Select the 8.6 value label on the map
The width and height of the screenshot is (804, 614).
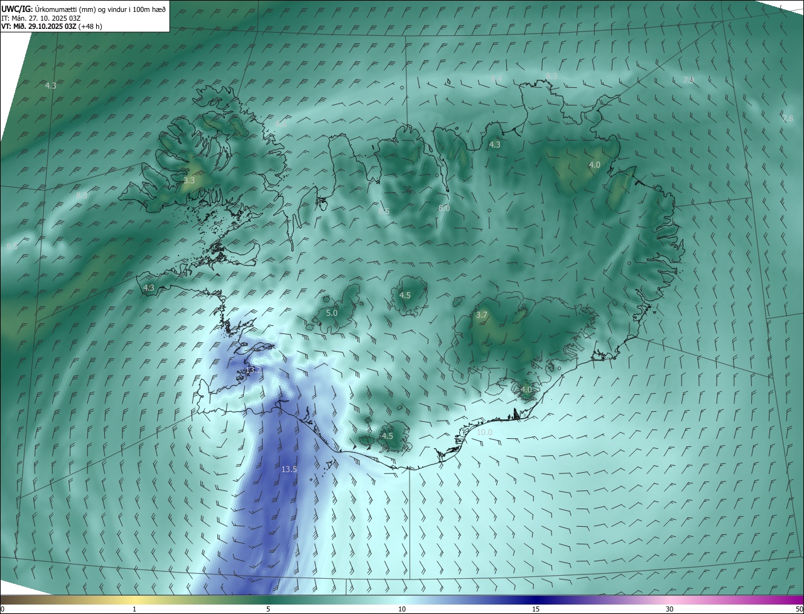281,124
